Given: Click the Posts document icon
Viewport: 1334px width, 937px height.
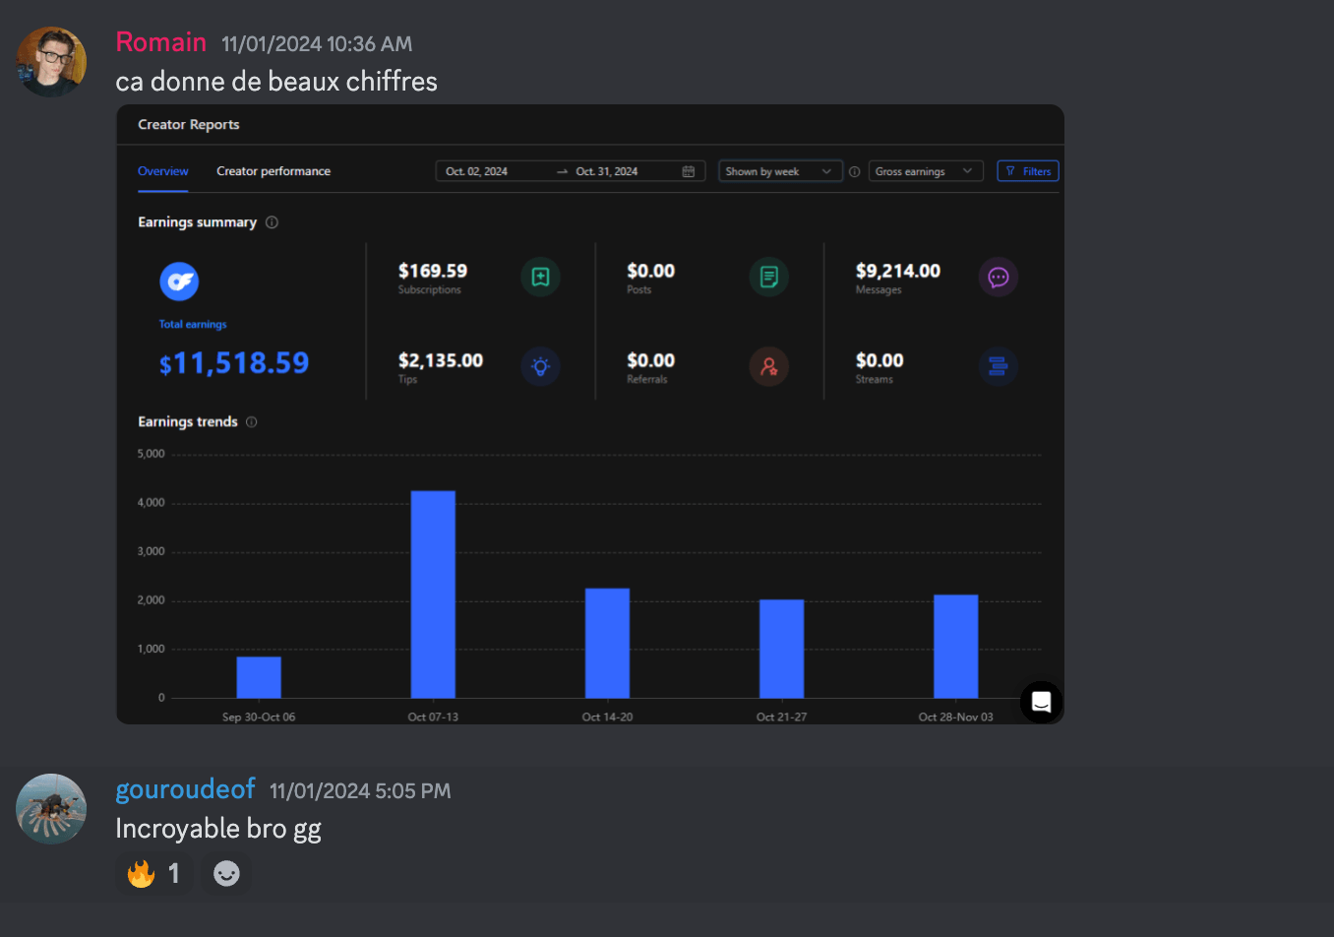Looking at the screenshot, I should 768,277.
